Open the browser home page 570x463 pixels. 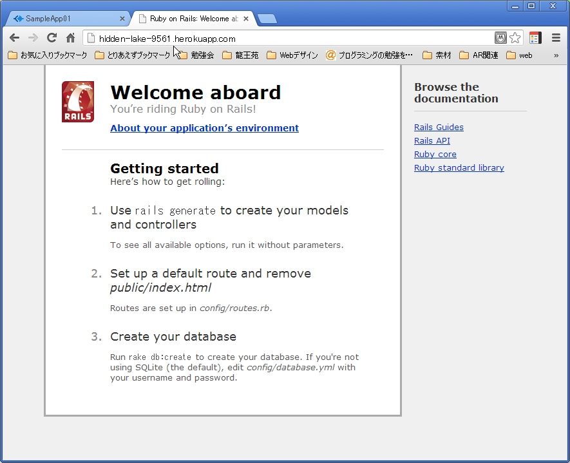click(x=70, y=37)
